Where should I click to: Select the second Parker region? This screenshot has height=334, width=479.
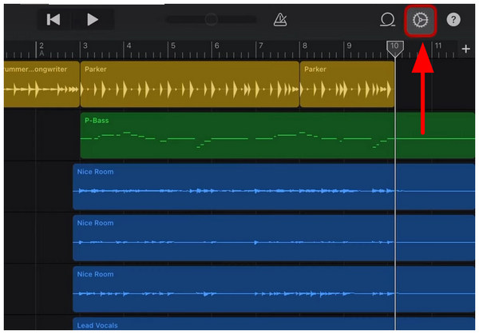pyautogui.click(x=346, y=85)
